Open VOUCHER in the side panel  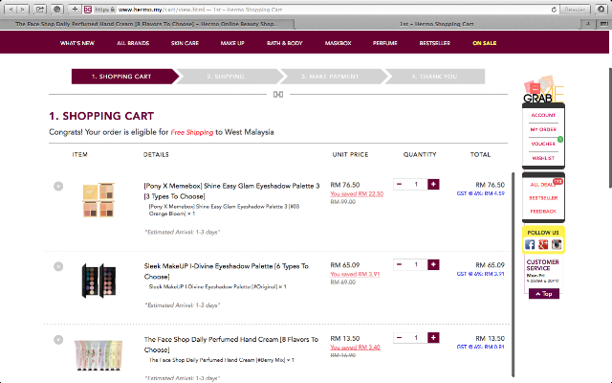543,144
